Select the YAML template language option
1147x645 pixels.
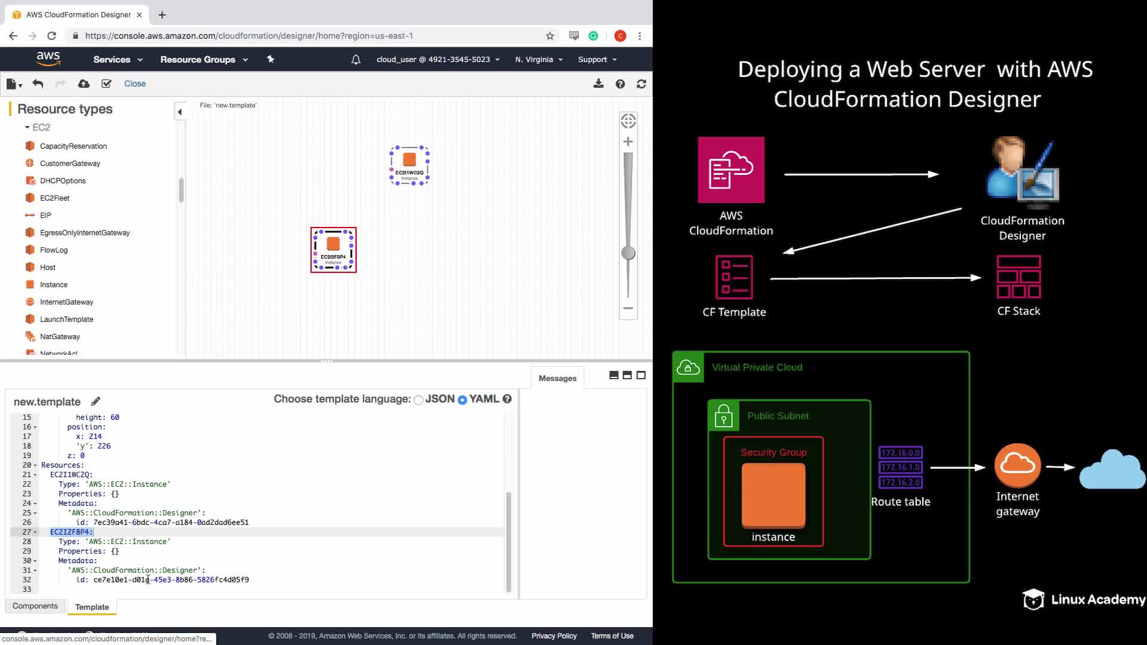(x=462, y=400)
